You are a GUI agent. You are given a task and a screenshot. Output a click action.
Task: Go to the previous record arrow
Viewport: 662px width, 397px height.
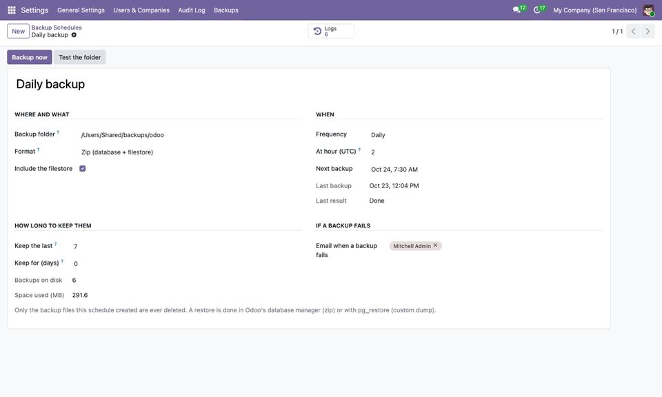point(633,31)
